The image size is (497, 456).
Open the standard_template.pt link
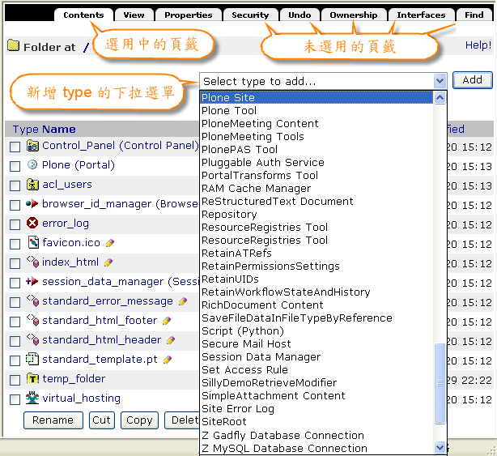pyautogui.click(x=100, y=360)
